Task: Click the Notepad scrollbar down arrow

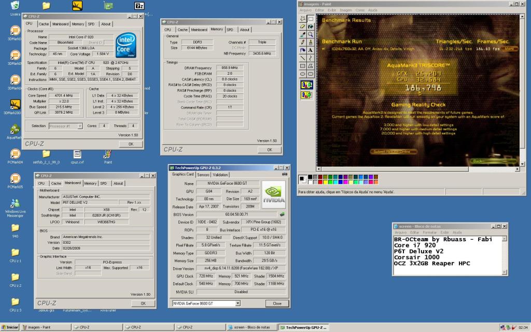Action: point(504,272)
